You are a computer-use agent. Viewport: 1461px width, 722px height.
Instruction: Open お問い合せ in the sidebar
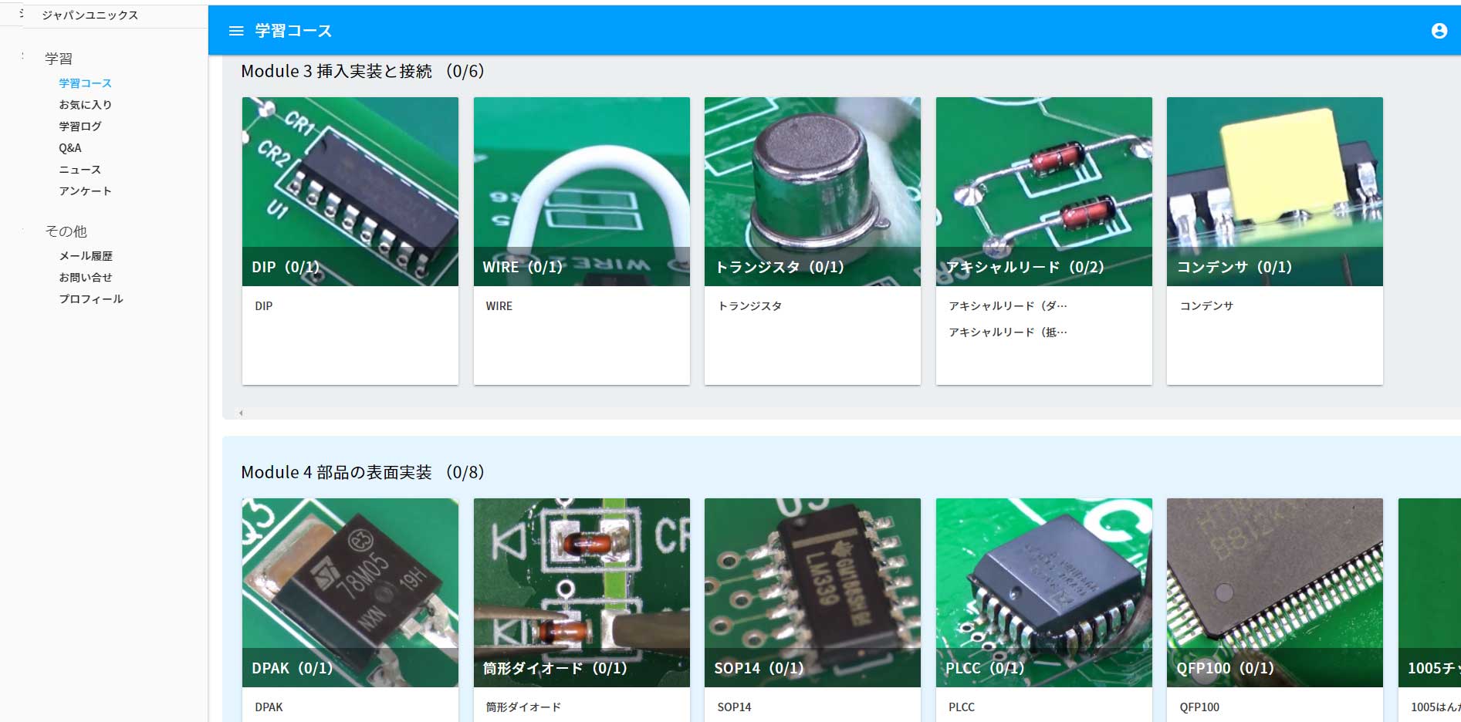click(86, 278)
